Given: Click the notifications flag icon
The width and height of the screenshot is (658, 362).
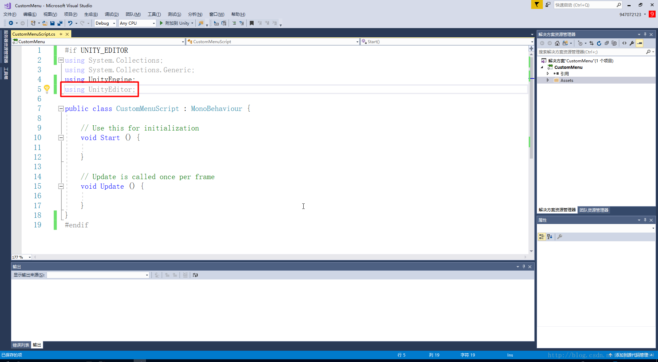Looking at the screenshot, I should click(x=537, y=5).
